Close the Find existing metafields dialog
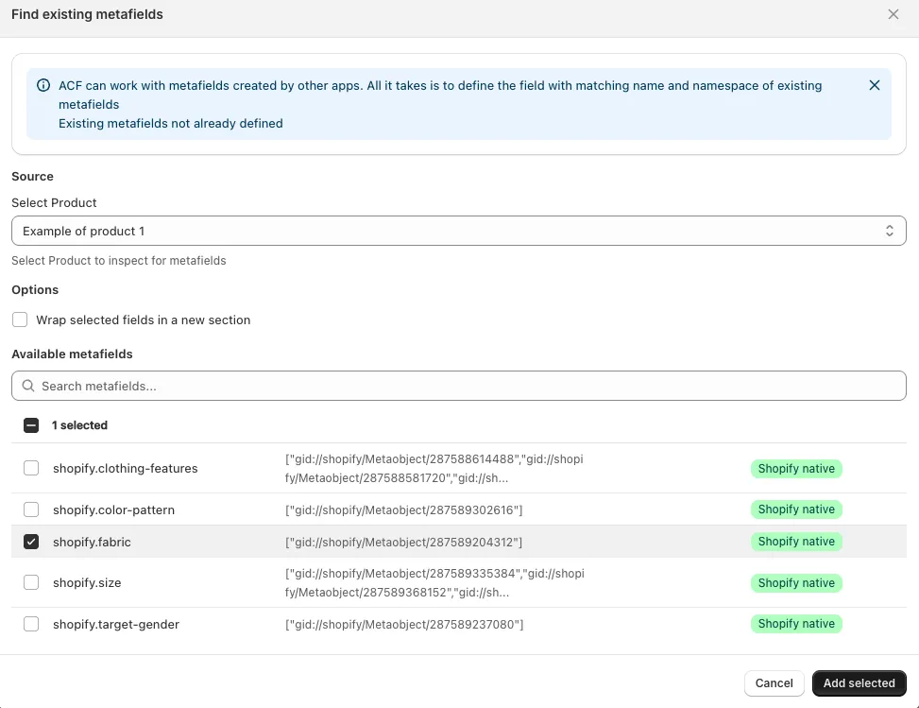 (893, 14)
